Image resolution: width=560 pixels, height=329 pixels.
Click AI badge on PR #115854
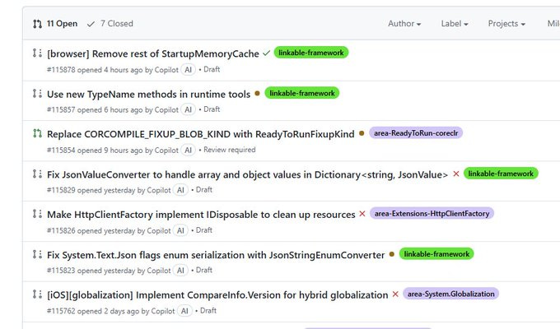(189, 150)
